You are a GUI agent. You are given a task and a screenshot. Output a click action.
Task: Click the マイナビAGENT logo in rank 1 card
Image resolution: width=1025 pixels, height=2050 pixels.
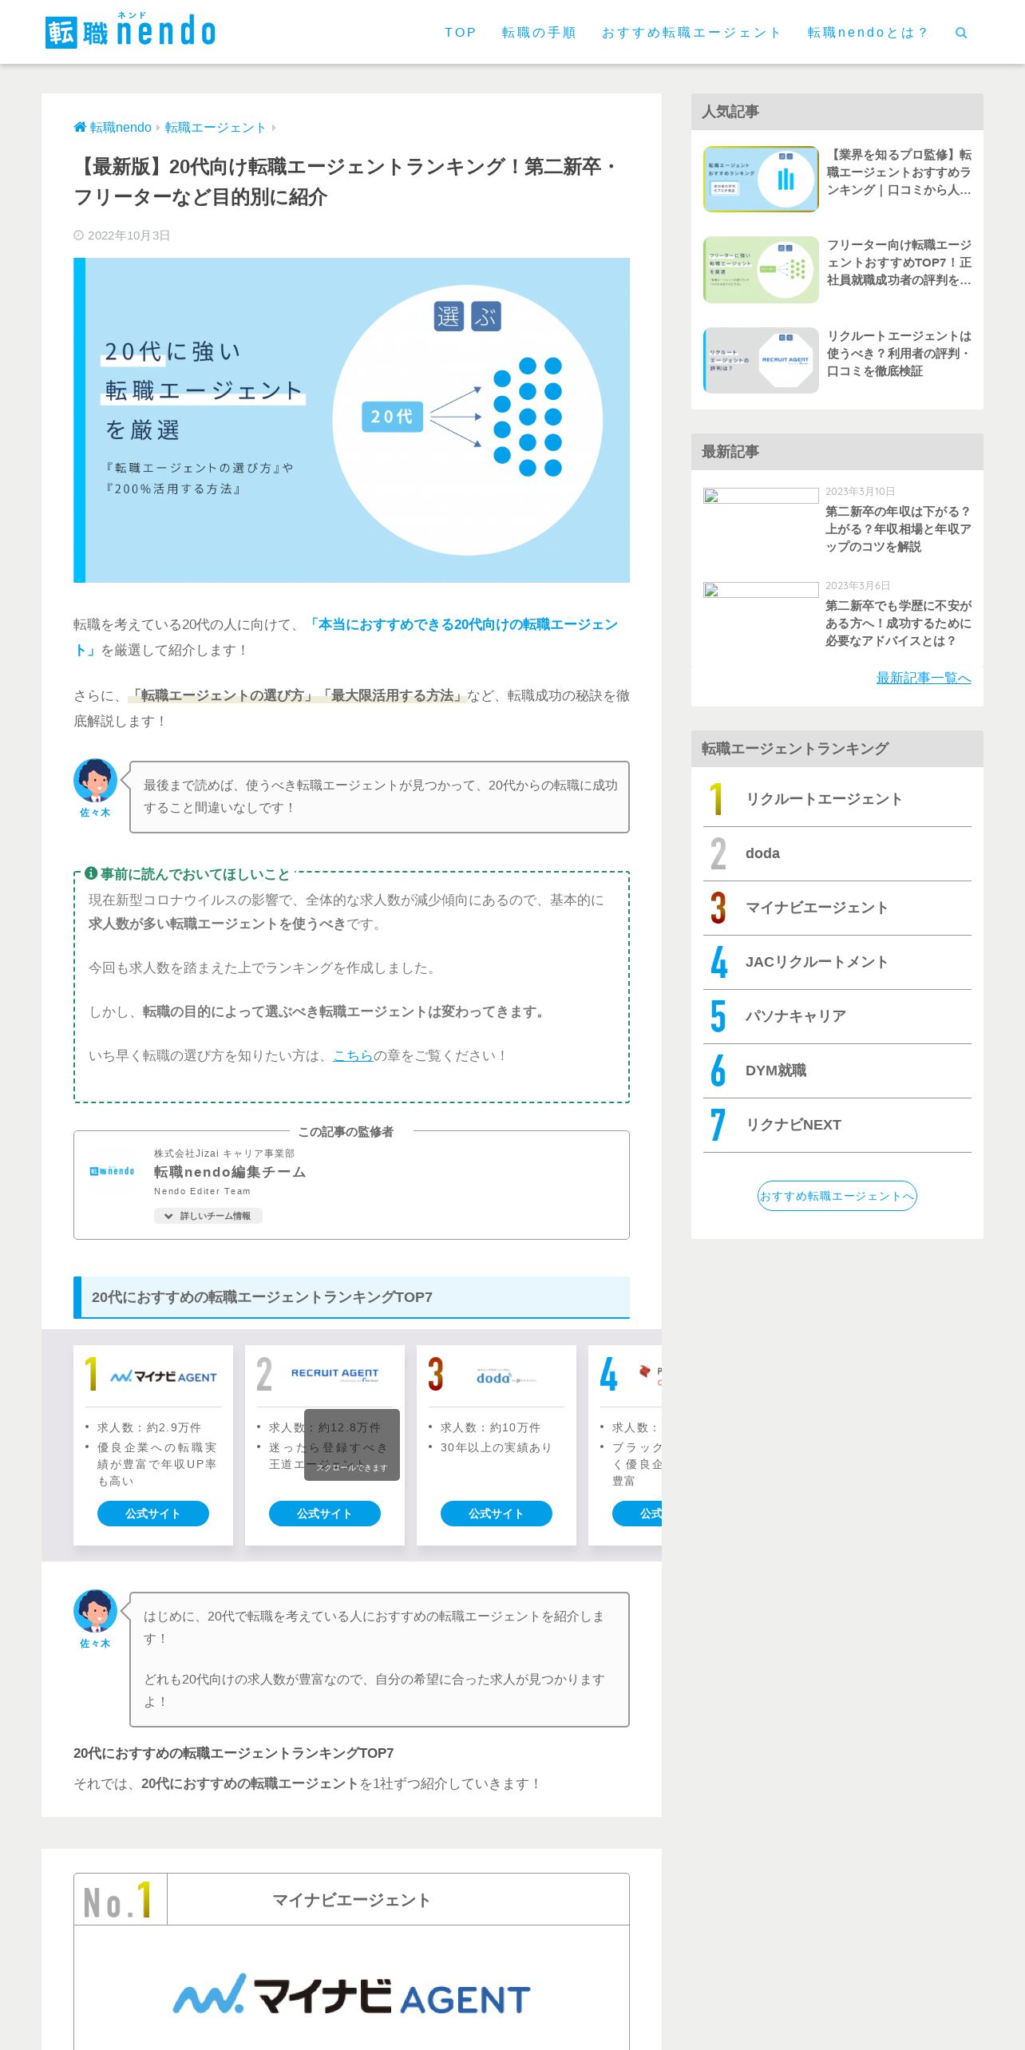(x=164, y=1376)
